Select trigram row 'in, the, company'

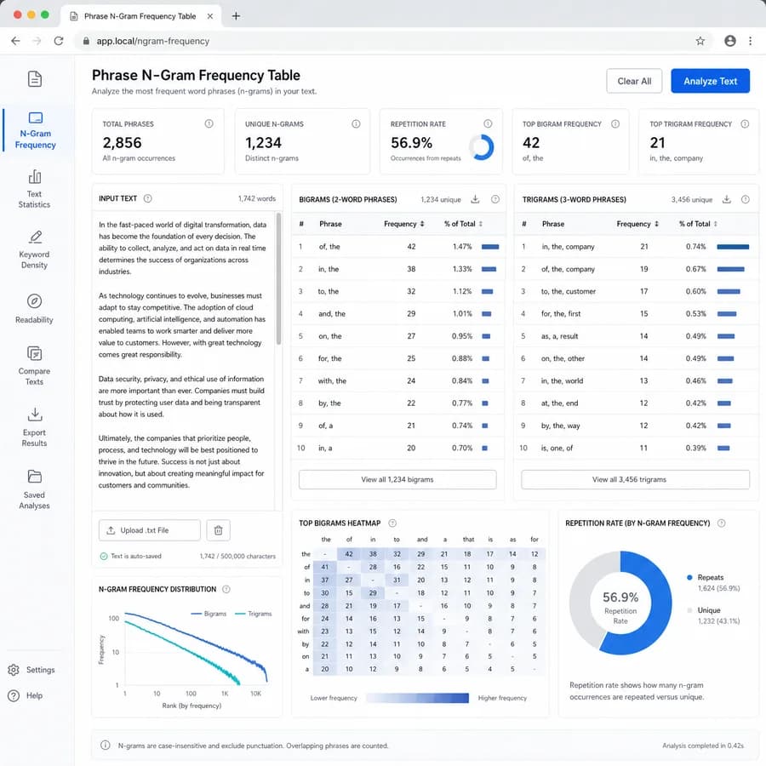(635, 247)
